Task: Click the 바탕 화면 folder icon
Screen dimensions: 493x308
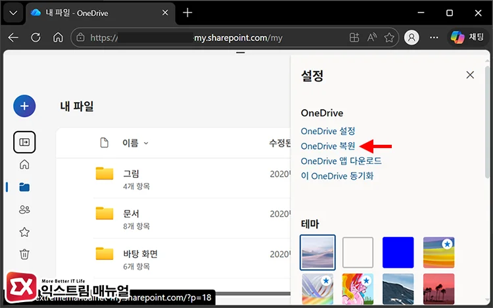Action: click(x=105, y=253)
